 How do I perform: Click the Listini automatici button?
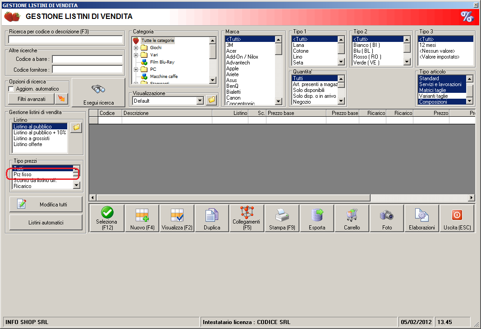click(46, 222)
